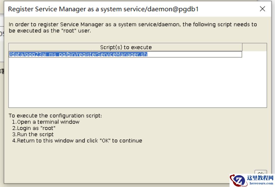Close the Register Service Manager dialog
Image resolution: width=275 pixels, height=187 pixels.
point(262,9)
